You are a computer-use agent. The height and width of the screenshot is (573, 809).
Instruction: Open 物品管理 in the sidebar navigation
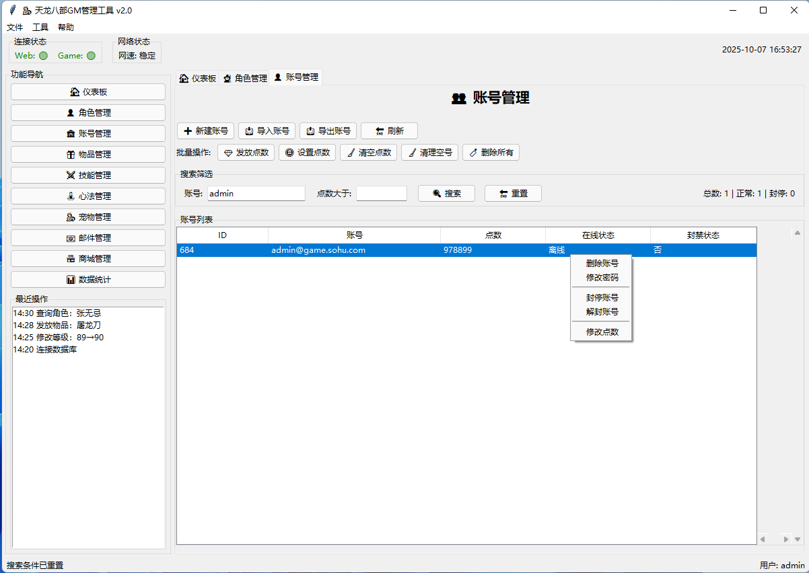(x=88, y=155)
